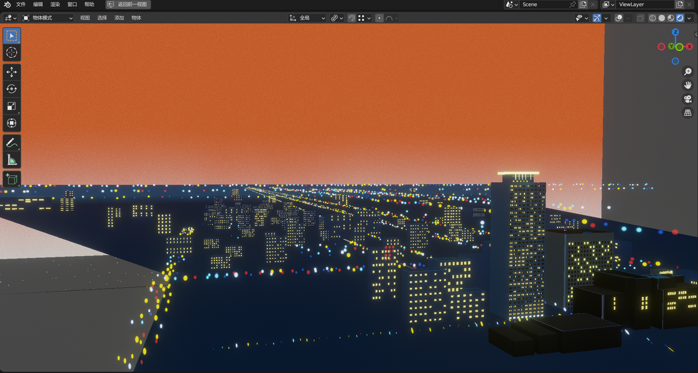Select the Add Cube tool
The width and height of the screenshot is (698, 373).
pyautogui.click(x=12, y=179)
